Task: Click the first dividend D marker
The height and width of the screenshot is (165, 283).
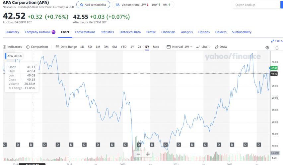Action: click(5, 145)
